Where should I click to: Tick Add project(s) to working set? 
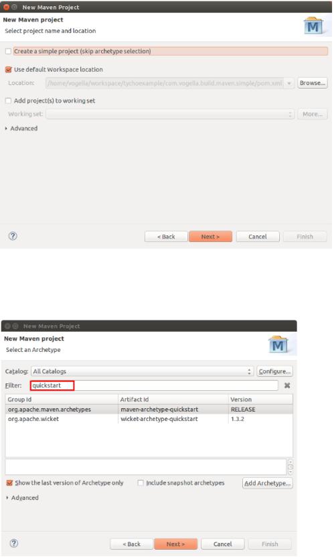pos(9,101)
